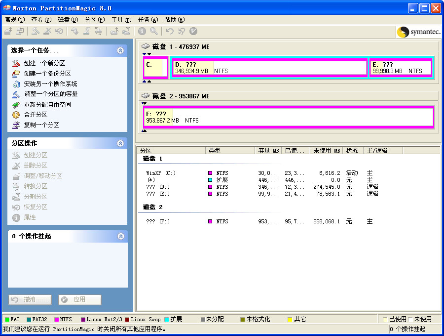Select the D: 346,934.9 MB partition block
This screenshot has width=444, height=336.
click(x=269, y=68)
